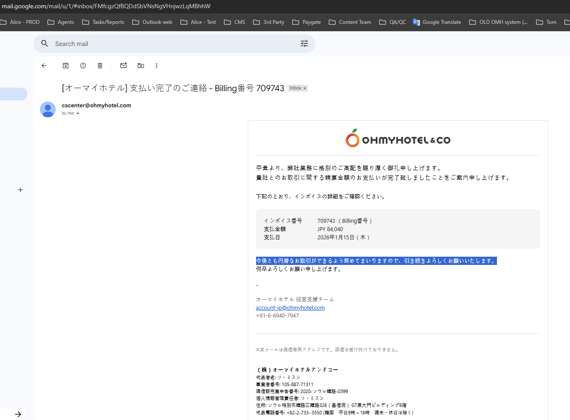Click the OHMYHOTEL&CO logo image
The width and height of the screenshot is (570, 420).
click(398, 138)
